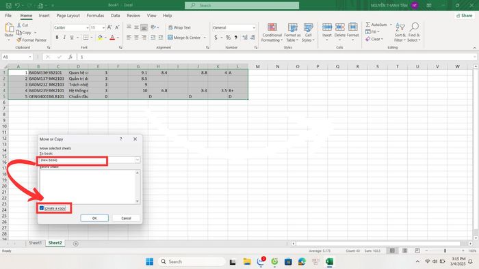Toggle Underline formatting

[x=72, y=37]
